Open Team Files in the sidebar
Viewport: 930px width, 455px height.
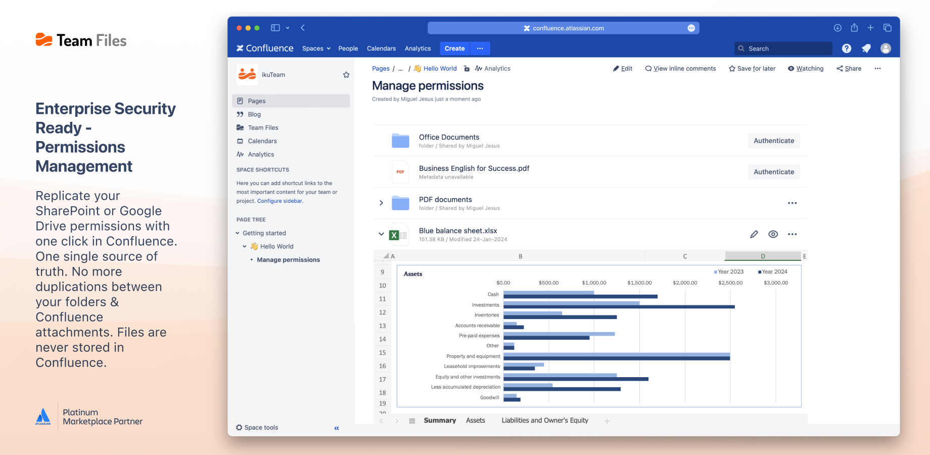pyautogui.click(x=263, y=128)
